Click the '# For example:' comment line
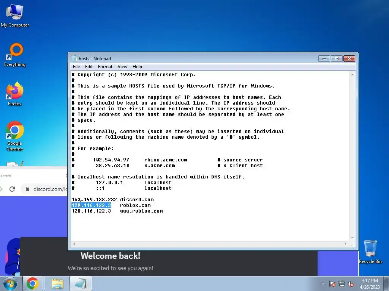The image size is (389, 291). point(93,149)
